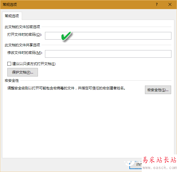
Task: Click the macro virus description text
Action: pos(66,88)
